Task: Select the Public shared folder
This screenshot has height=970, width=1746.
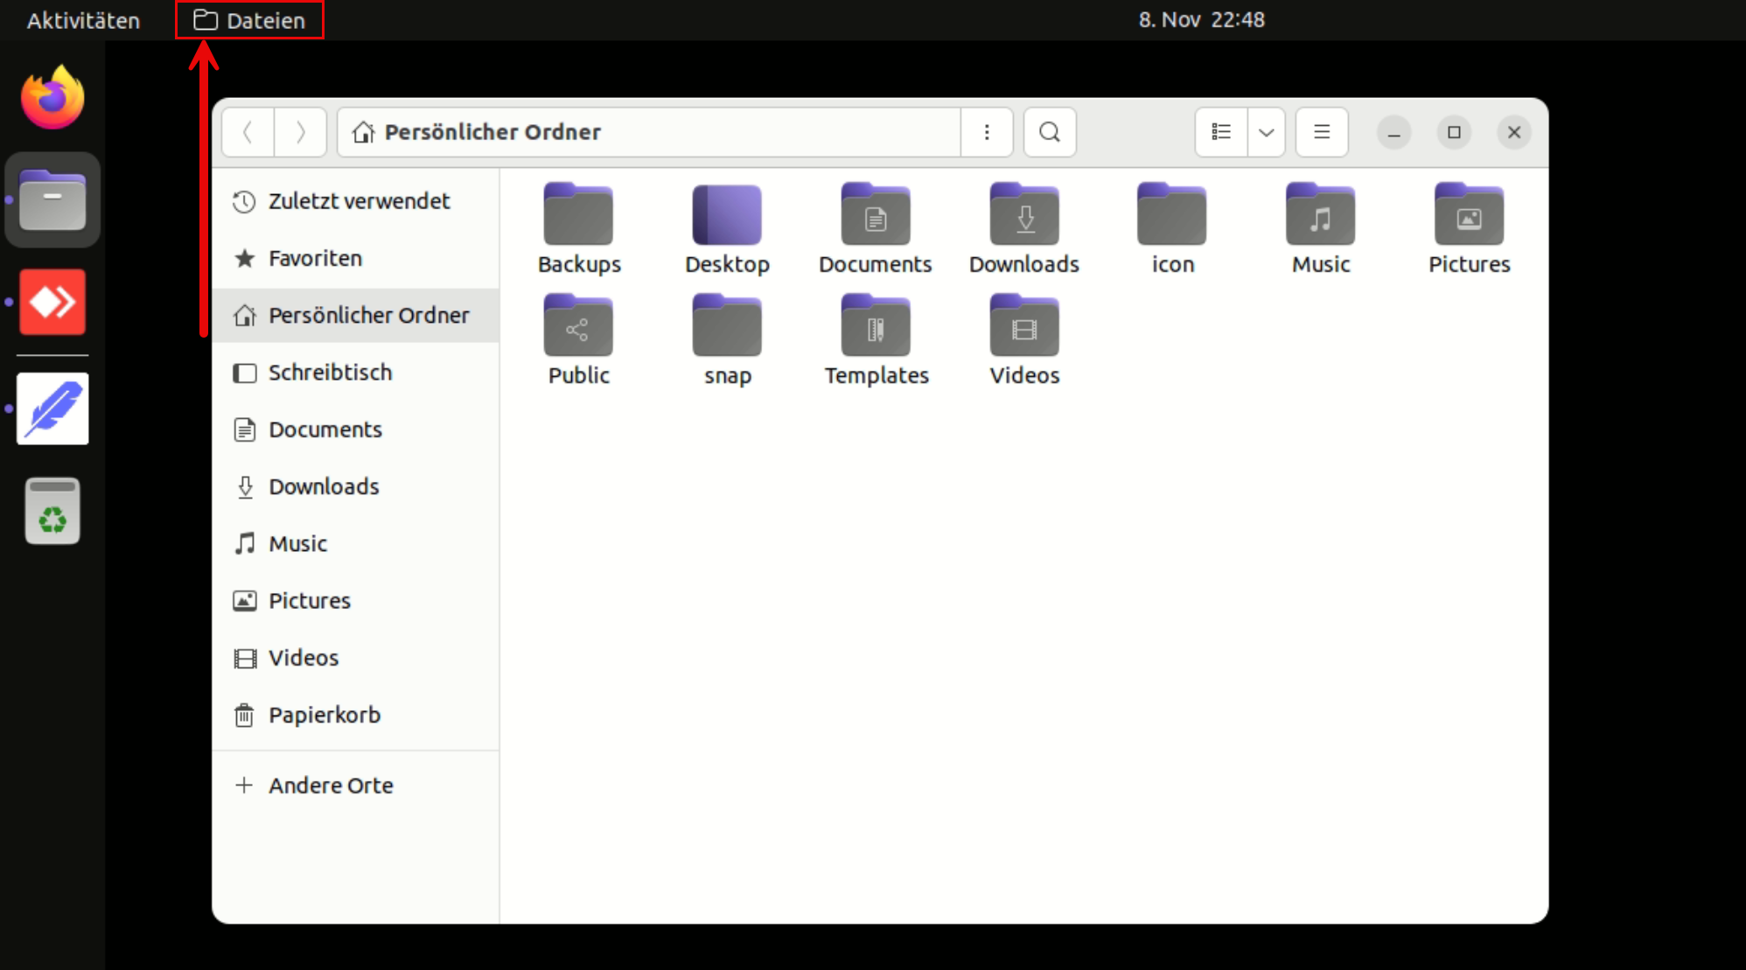Action: point(578,328)
